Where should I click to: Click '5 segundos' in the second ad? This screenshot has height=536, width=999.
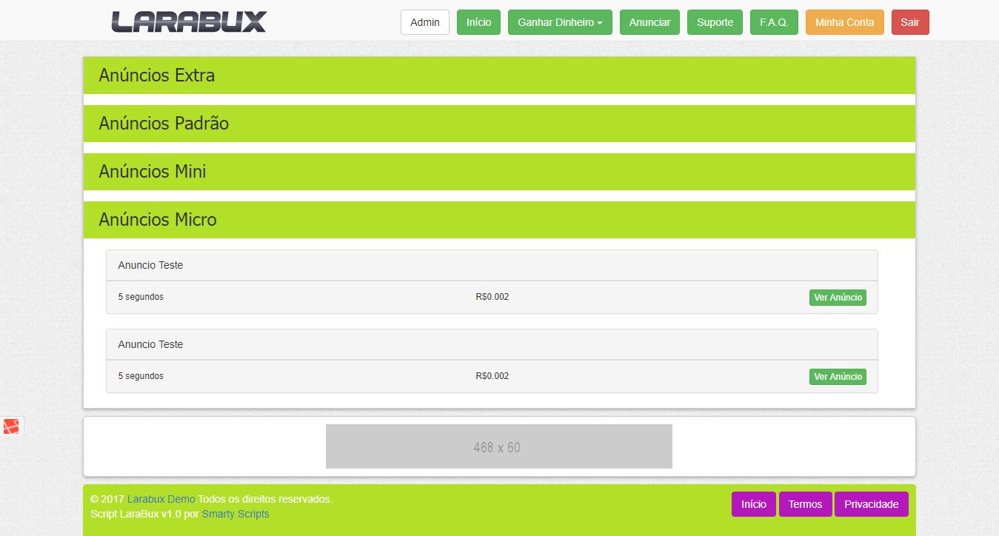pos(141,376)
